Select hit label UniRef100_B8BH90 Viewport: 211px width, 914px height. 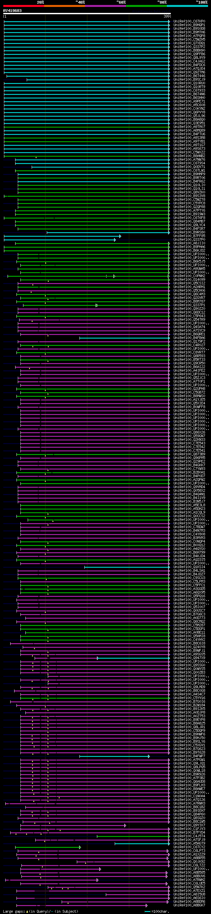coord(189,50)
